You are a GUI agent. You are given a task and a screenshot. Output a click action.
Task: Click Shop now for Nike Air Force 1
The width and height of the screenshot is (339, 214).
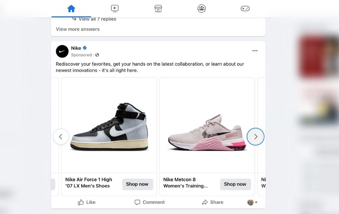point(137,184)
